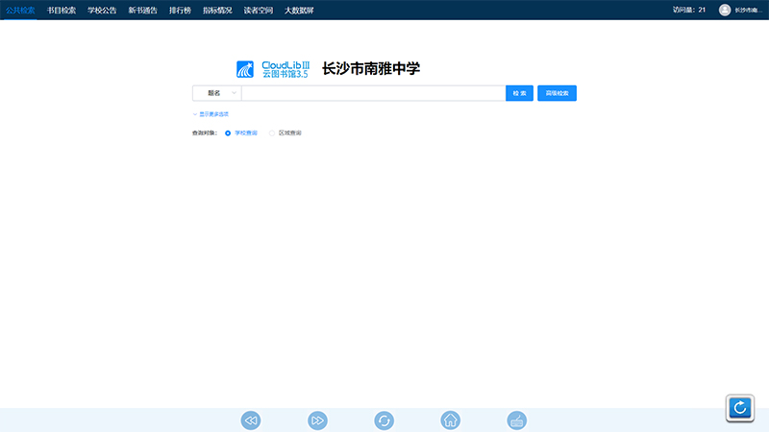Open the 排行榜 tab
This screenshot has height=432, width=769.
click(x=180, y=10)
